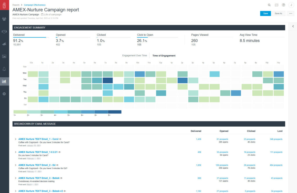The height and width of the screenshot is (193, 297).
Task: Switch to Engagement Over Time tab
Action: (x=135, y=55)
